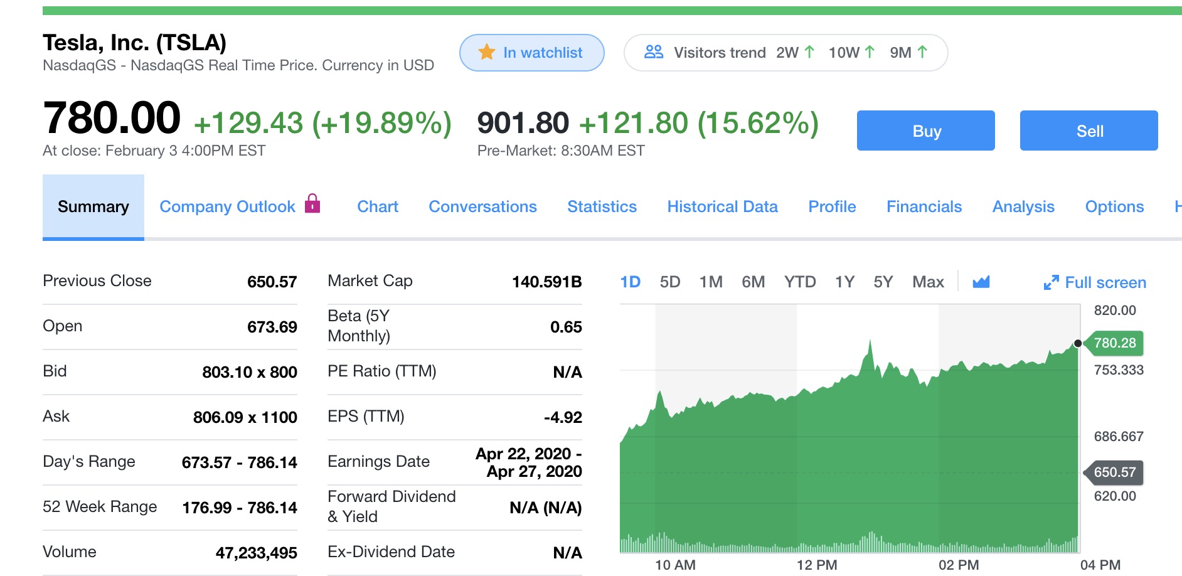Viewport: 1182px width, 576px height.
Task: Click the lock icon next to Company Outlook
Action: 312,203
